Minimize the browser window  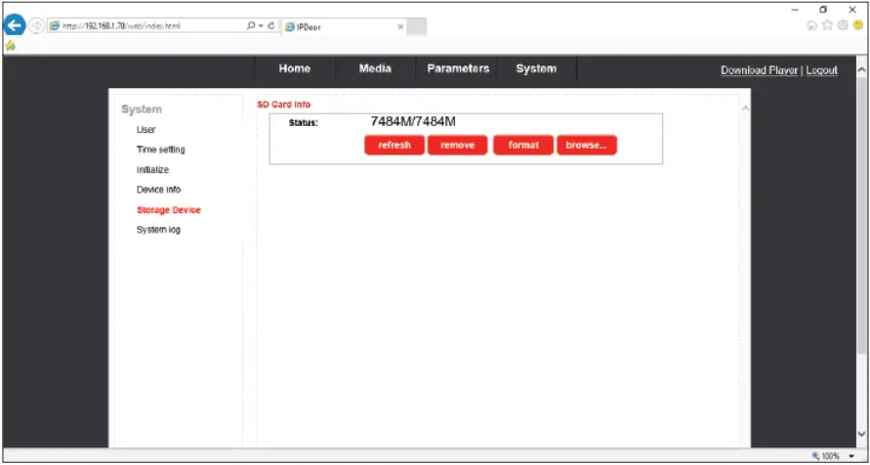(x=795, y=10)
